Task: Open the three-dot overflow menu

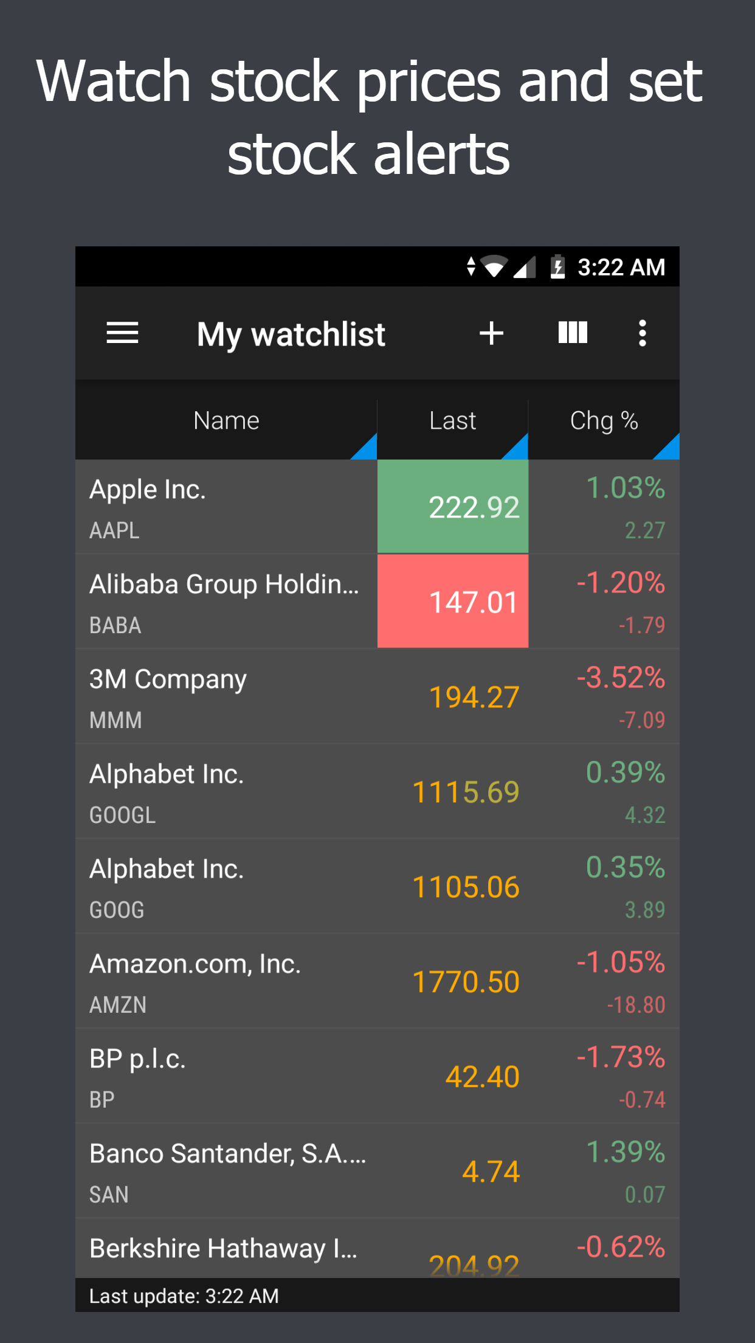Action: tap(642, 333)
